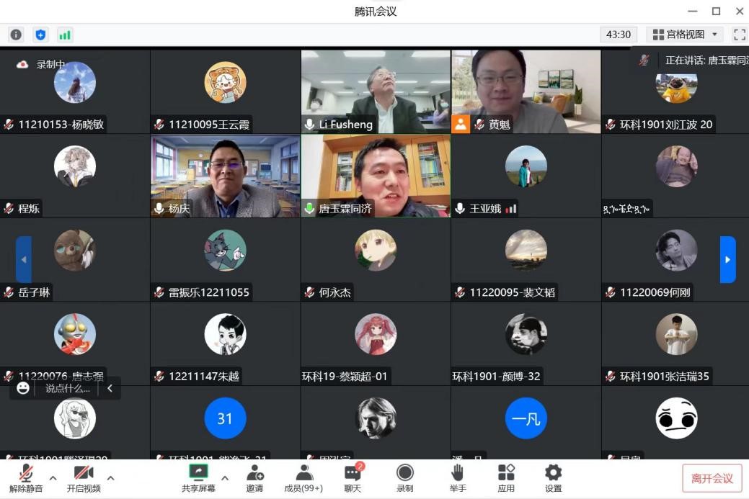Expand share options arrow beside 共享屏幕

click(x=225, y=477)
